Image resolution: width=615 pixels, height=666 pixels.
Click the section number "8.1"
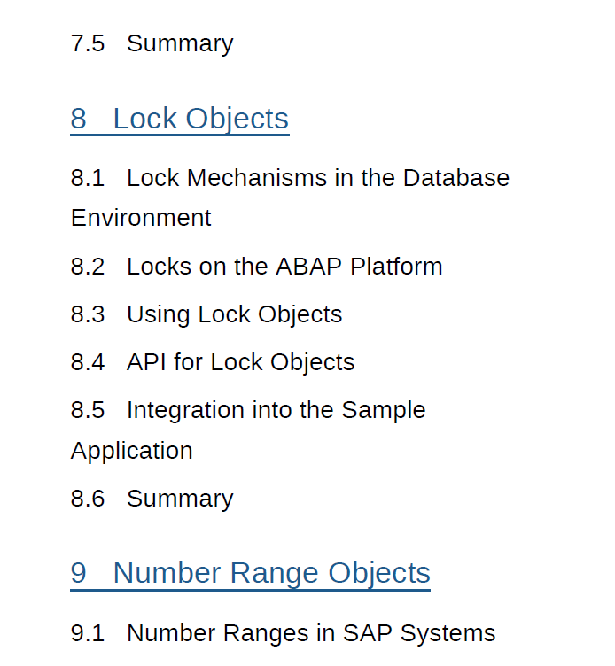[x=88, y=178]
